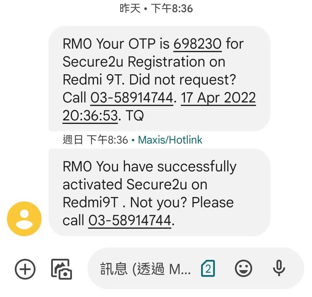The width and height of the screenshot is (312, 297).
Task: Tap the plus icon to add attachment
Action: click(25, 269)
